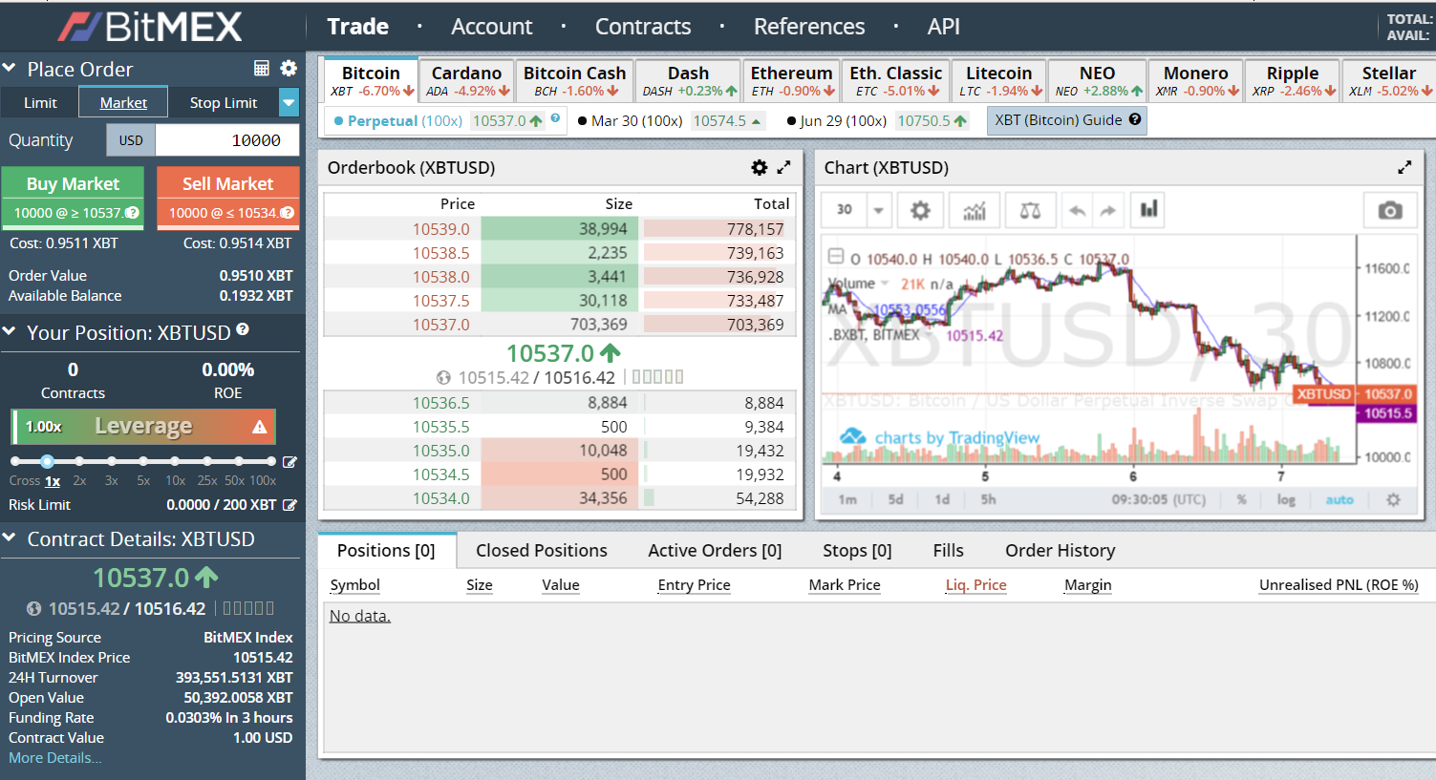Set chart range to 5d

(x=895, y=499)
